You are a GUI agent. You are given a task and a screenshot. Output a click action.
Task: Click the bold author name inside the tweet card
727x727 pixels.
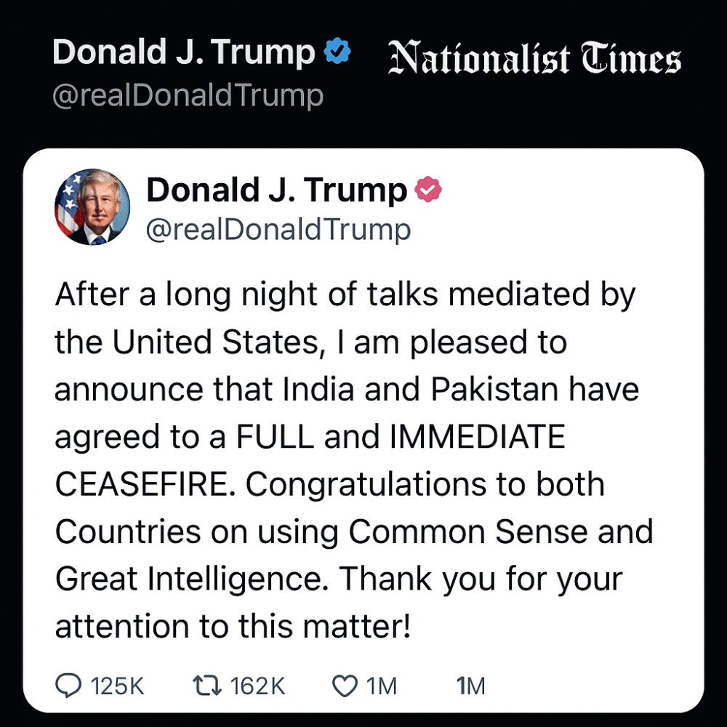point(276,190)
